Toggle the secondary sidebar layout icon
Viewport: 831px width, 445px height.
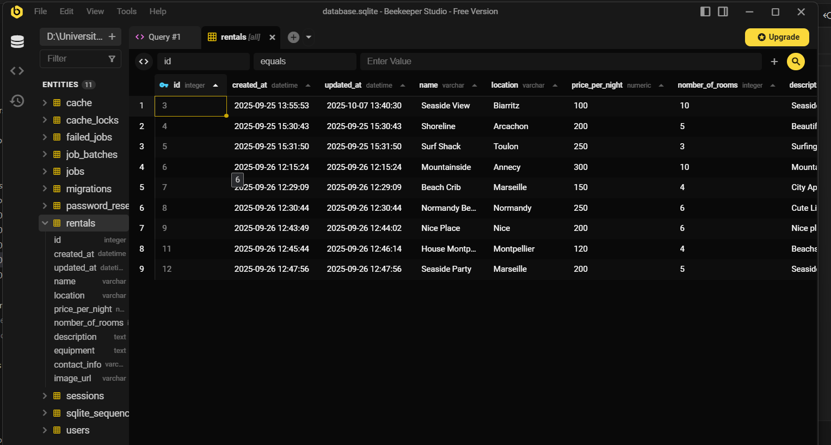coord(723,11)
